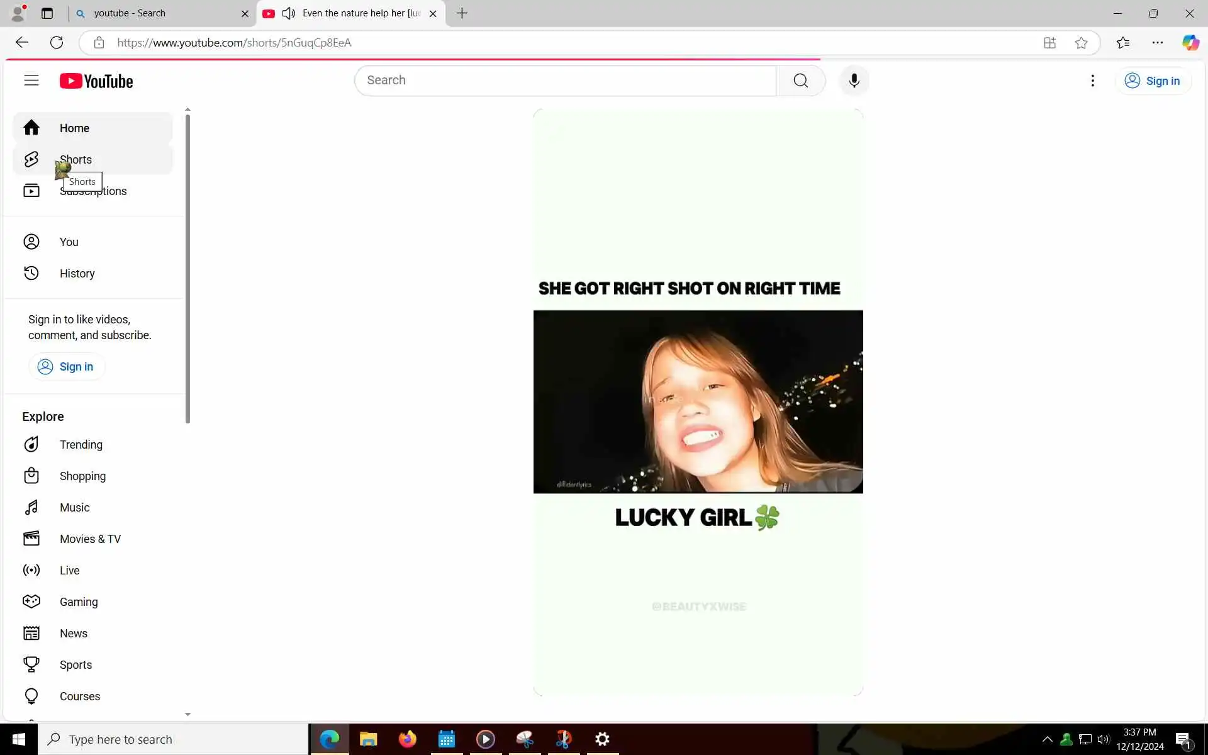
Task: Mute the playing YouTube tab
Action: pos(289,13)
